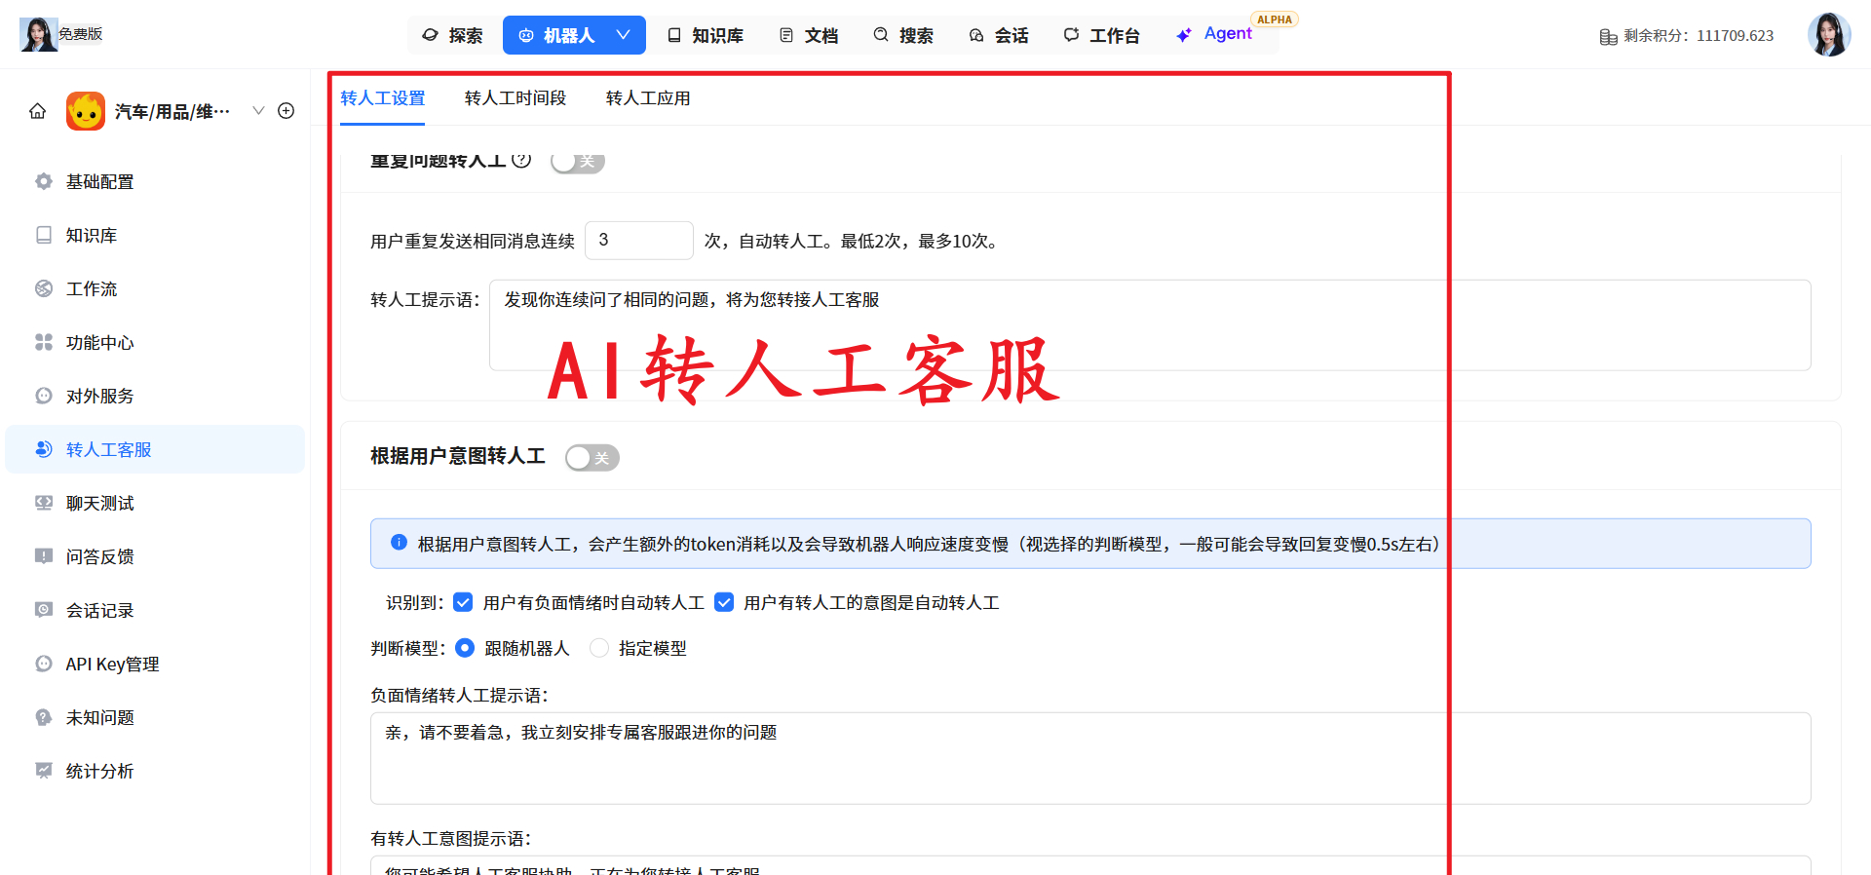
Task: Click the 转人工客服 sidebar icon
Action: [x=44, y=449]
